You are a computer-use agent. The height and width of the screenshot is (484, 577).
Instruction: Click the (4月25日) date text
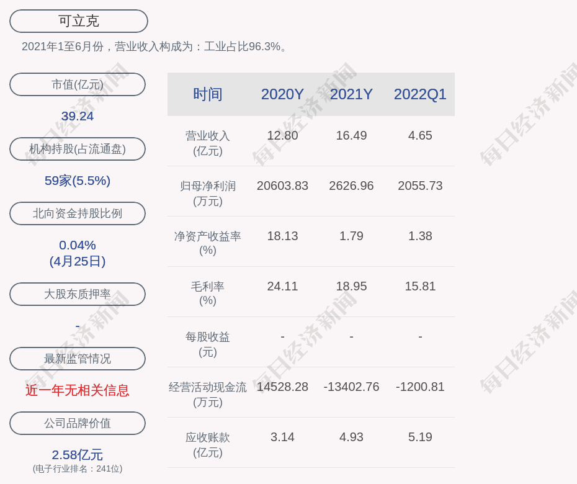(x=78, y=261)
